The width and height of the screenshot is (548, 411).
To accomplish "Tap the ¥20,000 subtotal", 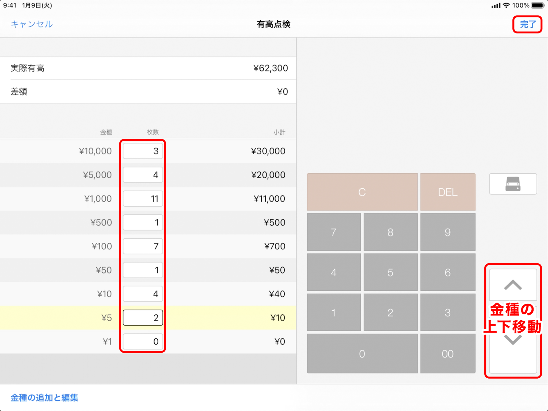I will [x=268, y=175].
